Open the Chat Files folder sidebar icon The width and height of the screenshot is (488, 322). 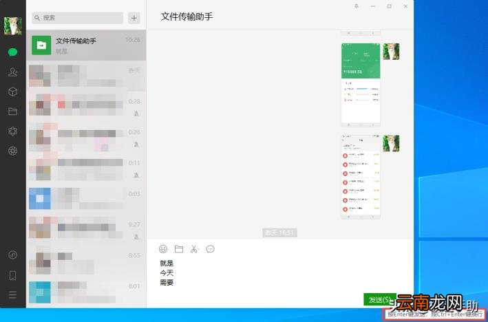(13, 111)
